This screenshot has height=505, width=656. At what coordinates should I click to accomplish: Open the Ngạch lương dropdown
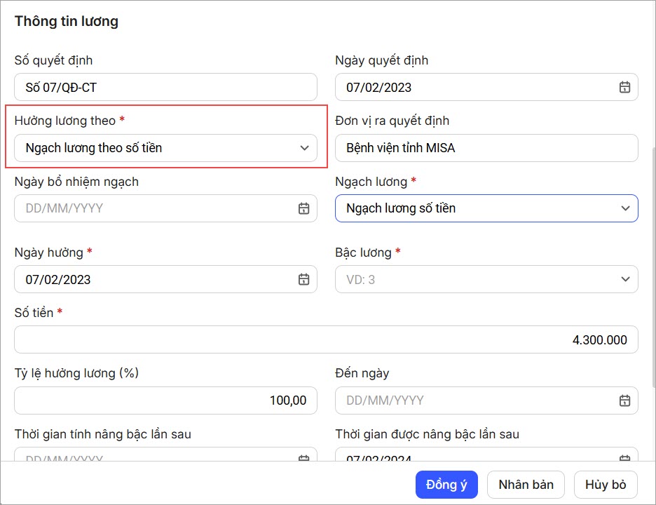pos(625,208)
